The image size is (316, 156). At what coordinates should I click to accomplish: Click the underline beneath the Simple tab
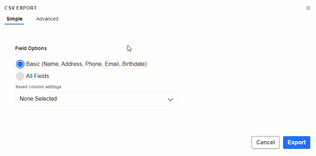click(x=15, y=24)
